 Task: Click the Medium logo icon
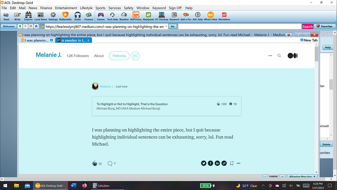pos(292,56)
